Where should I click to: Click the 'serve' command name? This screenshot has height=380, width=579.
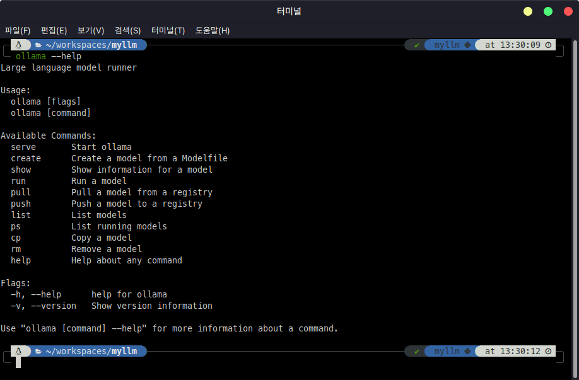pos(23,147)
